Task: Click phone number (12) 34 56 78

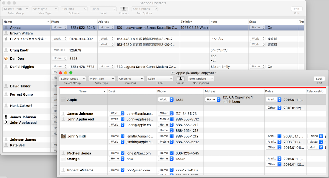Action: [186, 114]
